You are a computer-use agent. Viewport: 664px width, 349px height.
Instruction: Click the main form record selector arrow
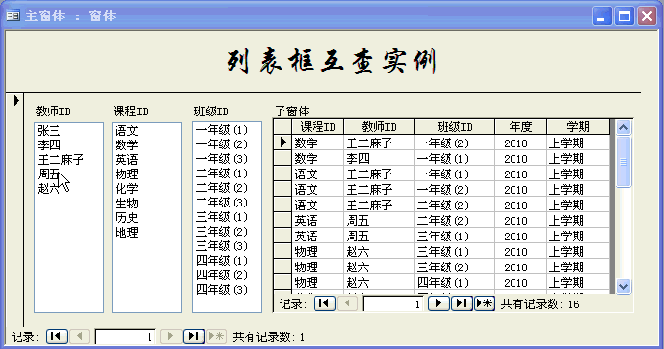[x=17, y=100]
